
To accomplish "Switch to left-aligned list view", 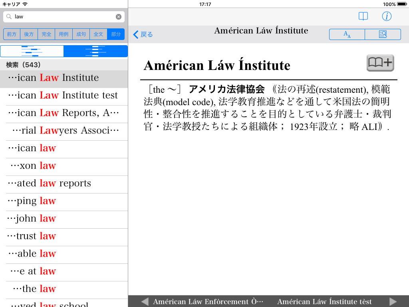I will pyautogui.click(x=32, y=51).
